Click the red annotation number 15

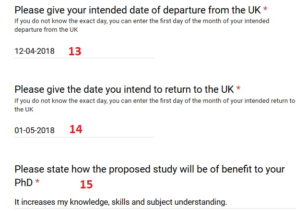click(86, 185)
